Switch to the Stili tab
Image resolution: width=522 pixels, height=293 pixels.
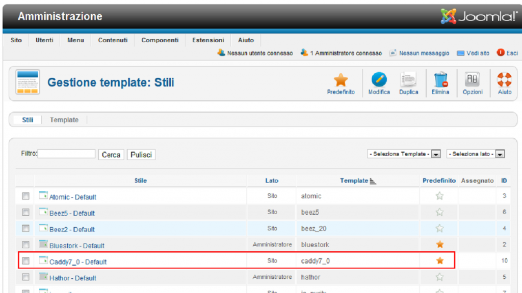coord(28,120)
